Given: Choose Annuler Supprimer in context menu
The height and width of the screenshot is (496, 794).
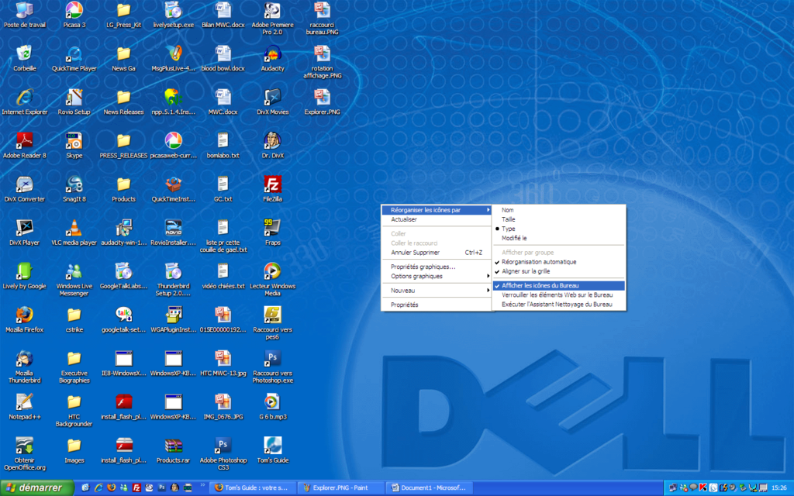Looking at the screenshot, I should 437,253.
